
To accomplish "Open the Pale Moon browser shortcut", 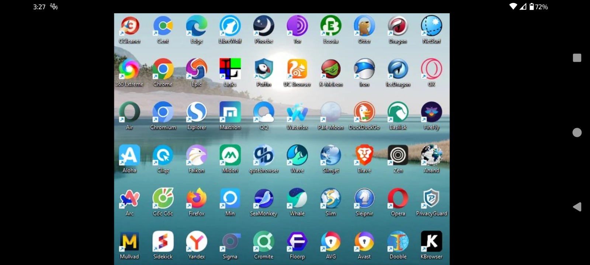I will click(x=331, y=112).
